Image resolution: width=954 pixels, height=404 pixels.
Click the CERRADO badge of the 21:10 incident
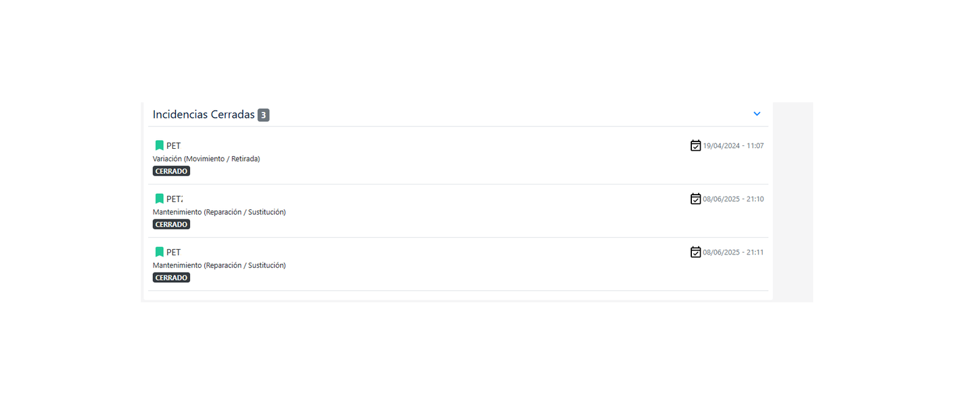[x=171, y=224]
